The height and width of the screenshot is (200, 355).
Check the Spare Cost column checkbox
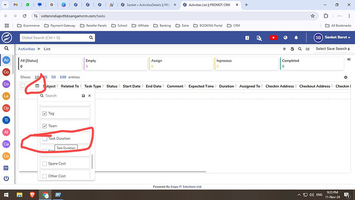(45, 163)
